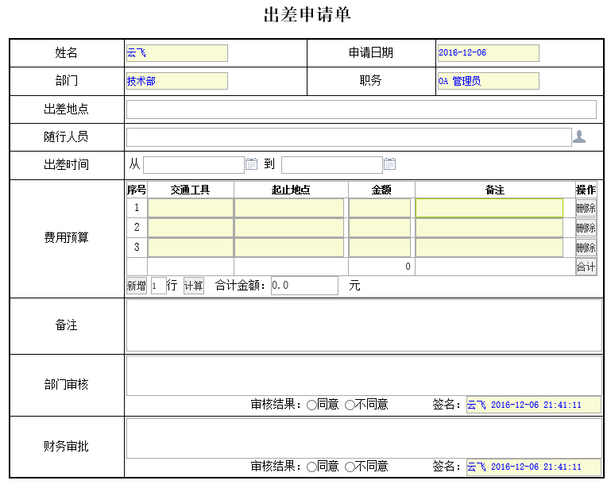Focus the 财务审批 comment text area
This screenshot has height=488, width=611.
[364, 438]
